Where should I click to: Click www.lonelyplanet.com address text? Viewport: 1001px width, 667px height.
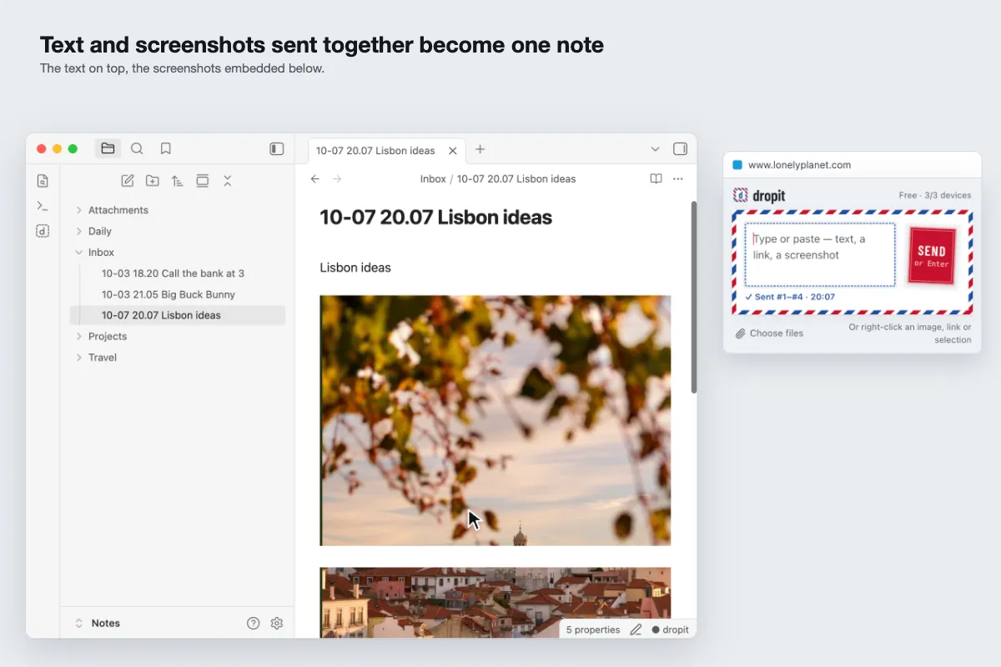(x=799, y=165)
